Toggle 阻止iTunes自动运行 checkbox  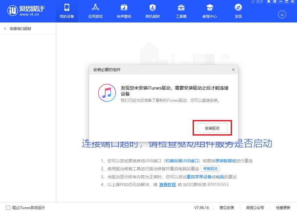pos(8,207)
